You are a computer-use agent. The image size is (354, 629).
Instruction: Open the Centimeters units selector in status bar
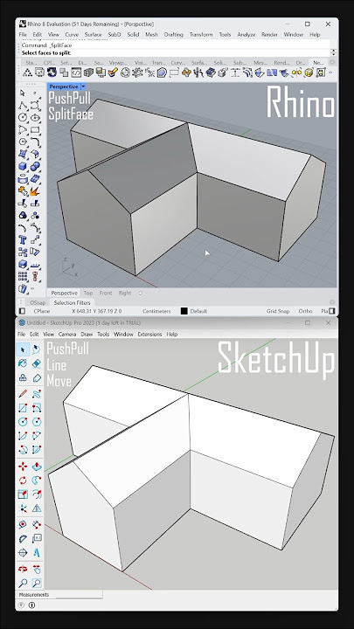coord(156,311)
